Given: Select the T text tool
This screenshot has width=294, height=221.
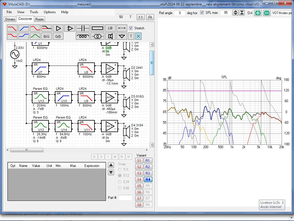Looking at the screenshot, I should point(131,36).
